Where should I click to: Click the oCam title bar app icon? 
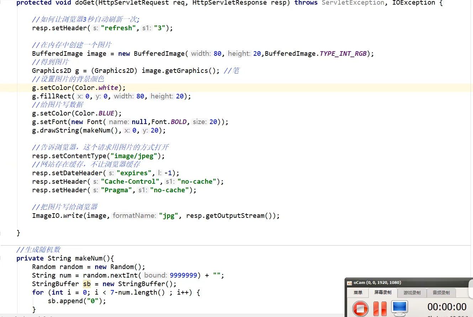[350, 283]
